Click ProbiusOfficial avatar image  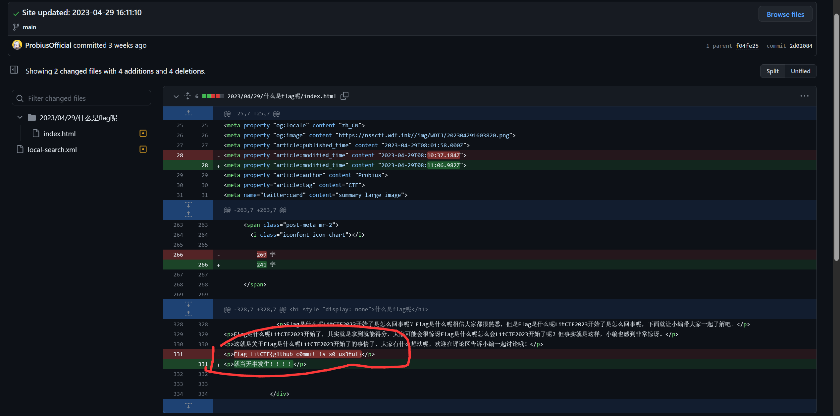click(x=17, y=45)
